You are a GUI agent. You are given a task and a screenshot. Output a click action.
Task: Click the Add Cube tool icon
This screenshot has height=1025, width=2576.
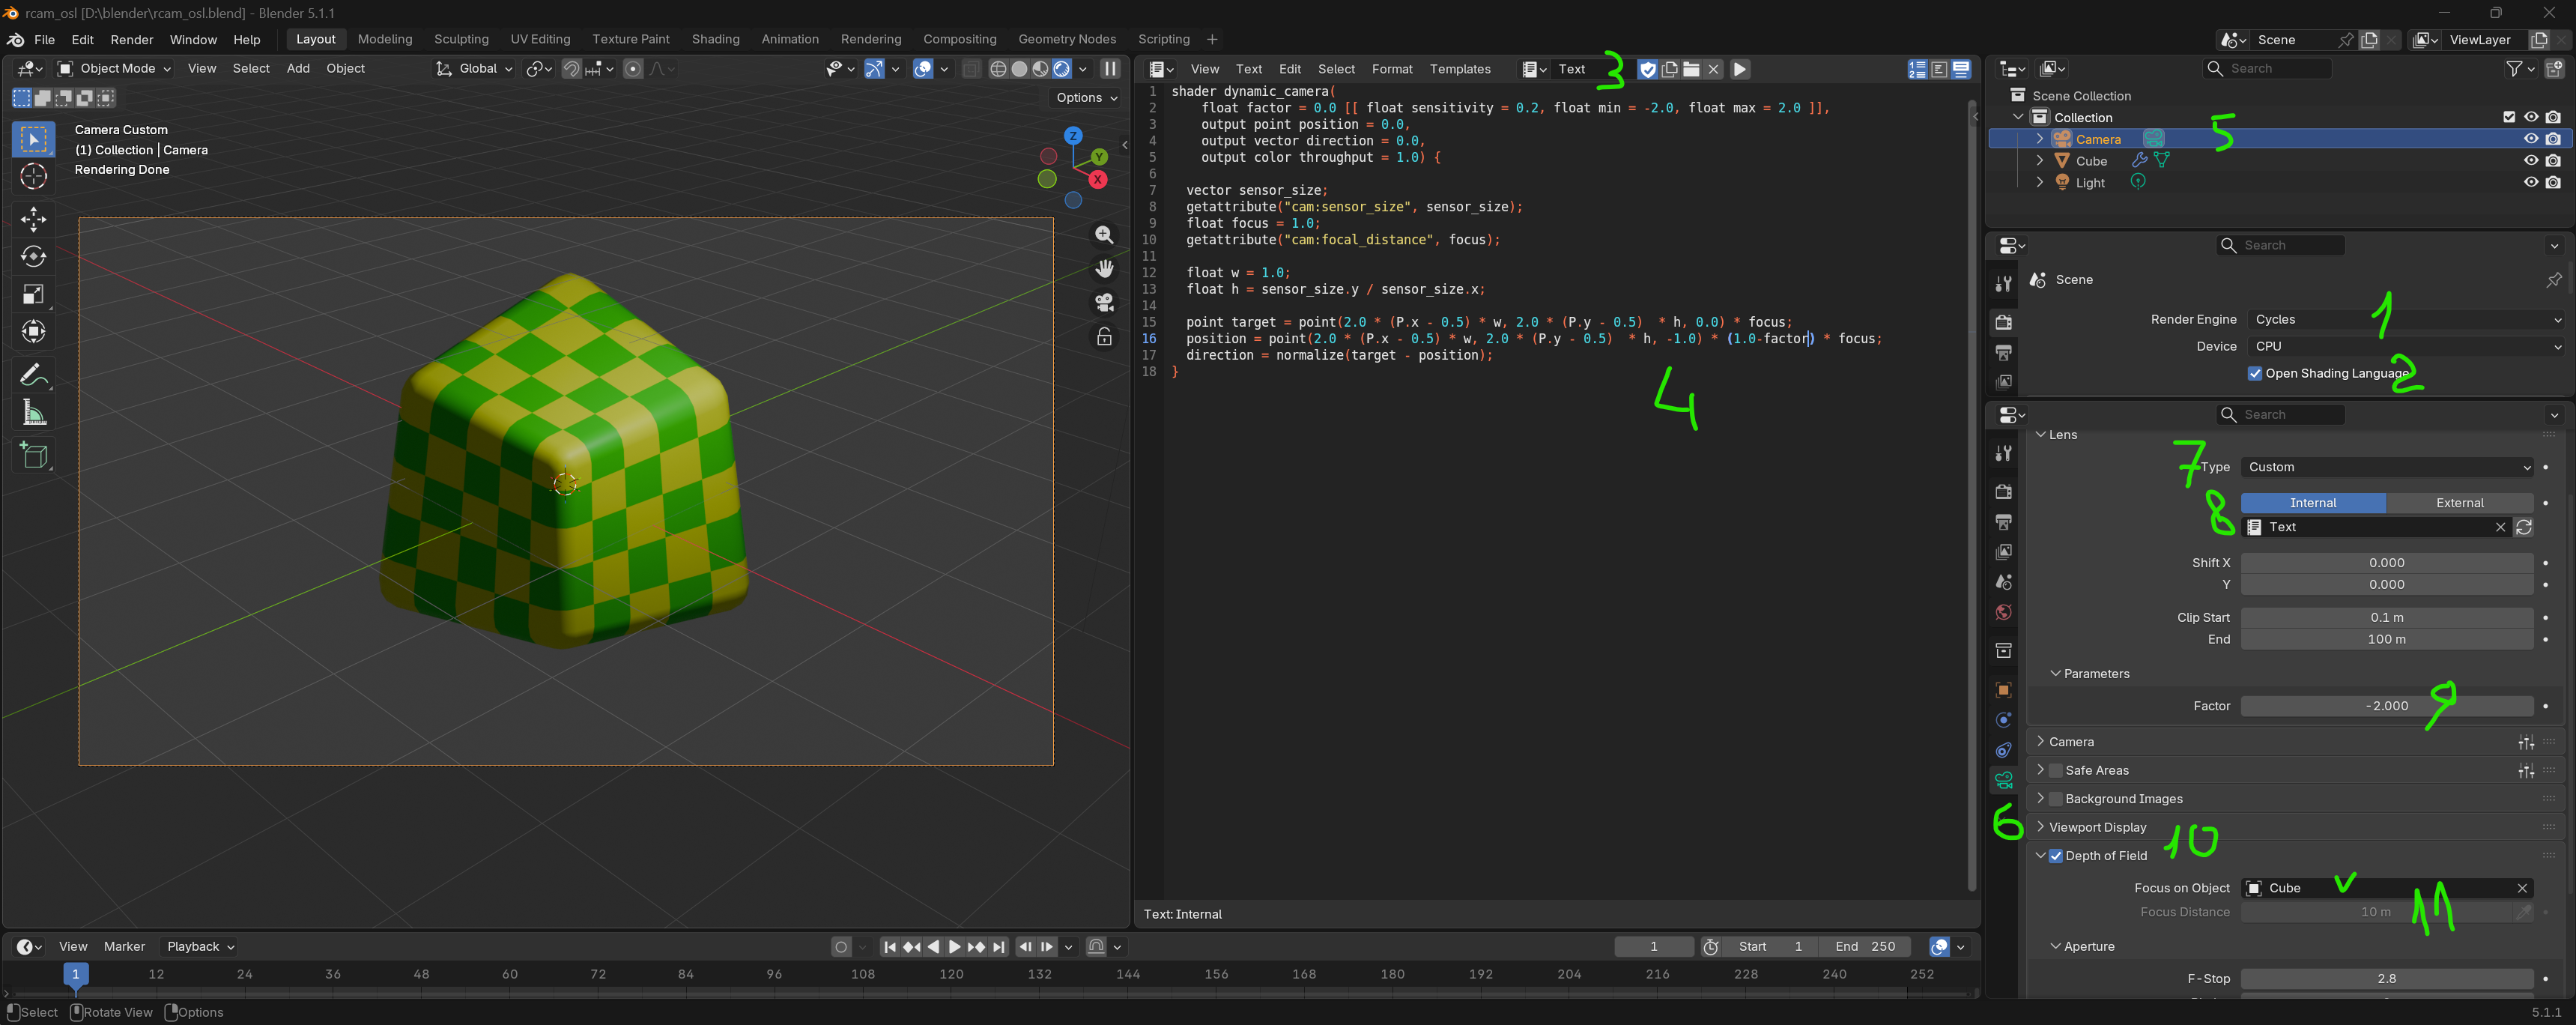click(x=33, y=456)
